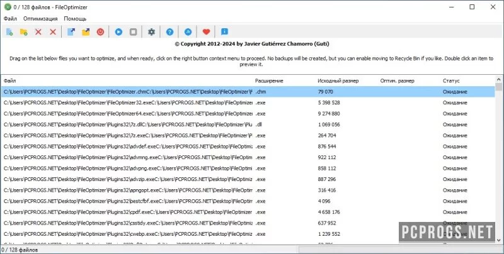Click the red X icon beside add-folder icon

coord(38,31)
